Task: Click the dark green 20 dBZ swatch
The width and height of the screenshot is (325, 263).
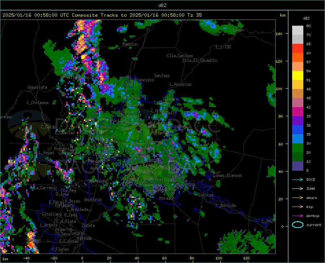Action: pyautogui.click(x=298, y=157)
